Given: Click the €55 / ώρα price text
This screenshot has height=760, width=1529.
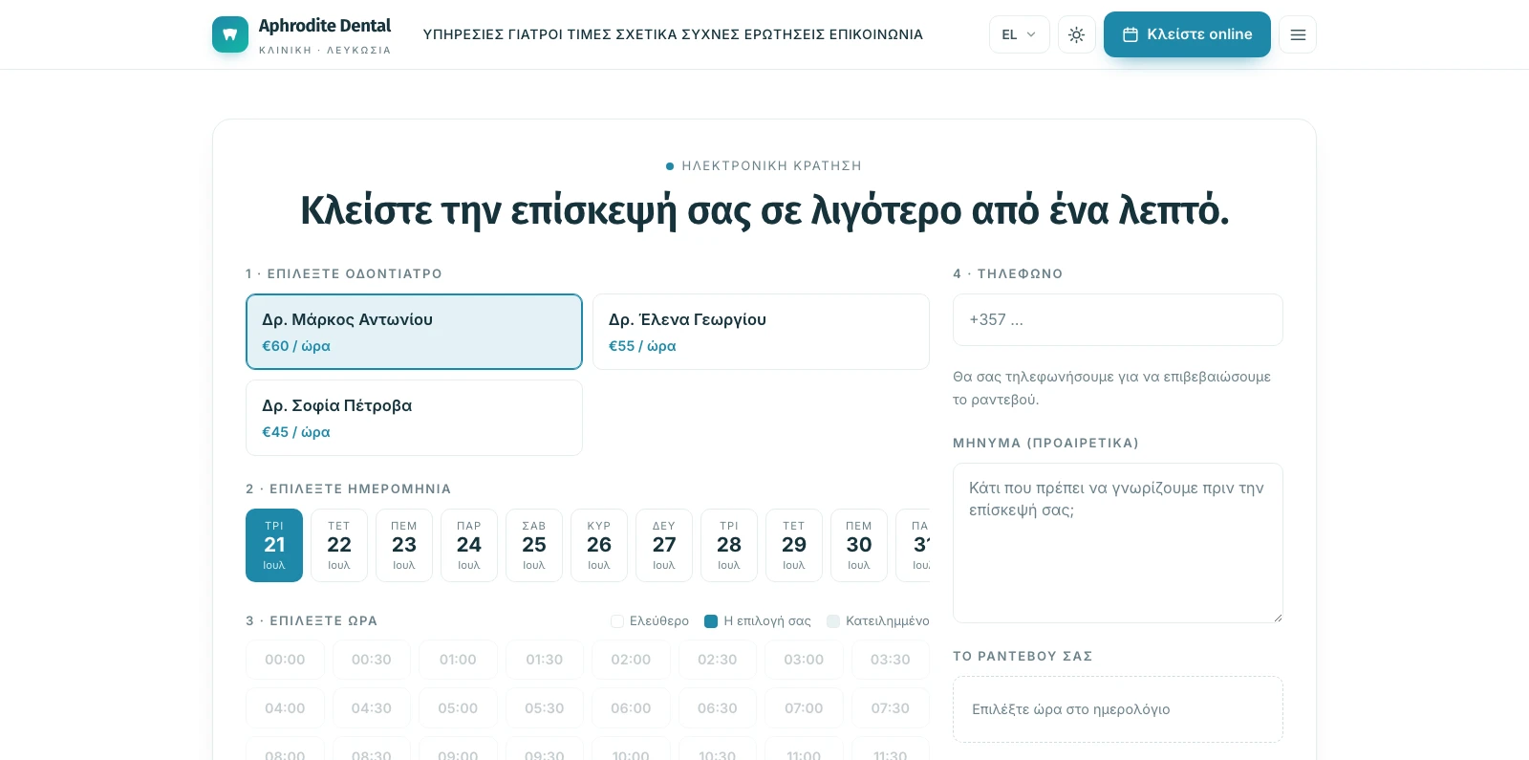Looking at the screenshot, I should tap(642, 346).
